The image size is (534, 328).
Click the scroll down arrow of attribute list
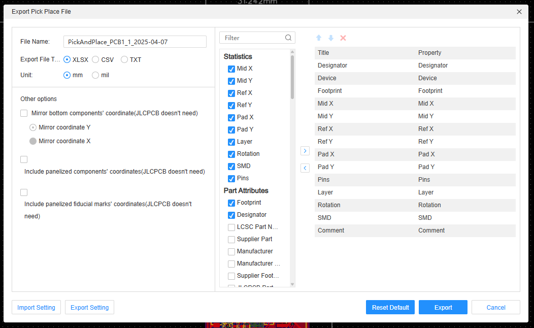coord(292,284)
